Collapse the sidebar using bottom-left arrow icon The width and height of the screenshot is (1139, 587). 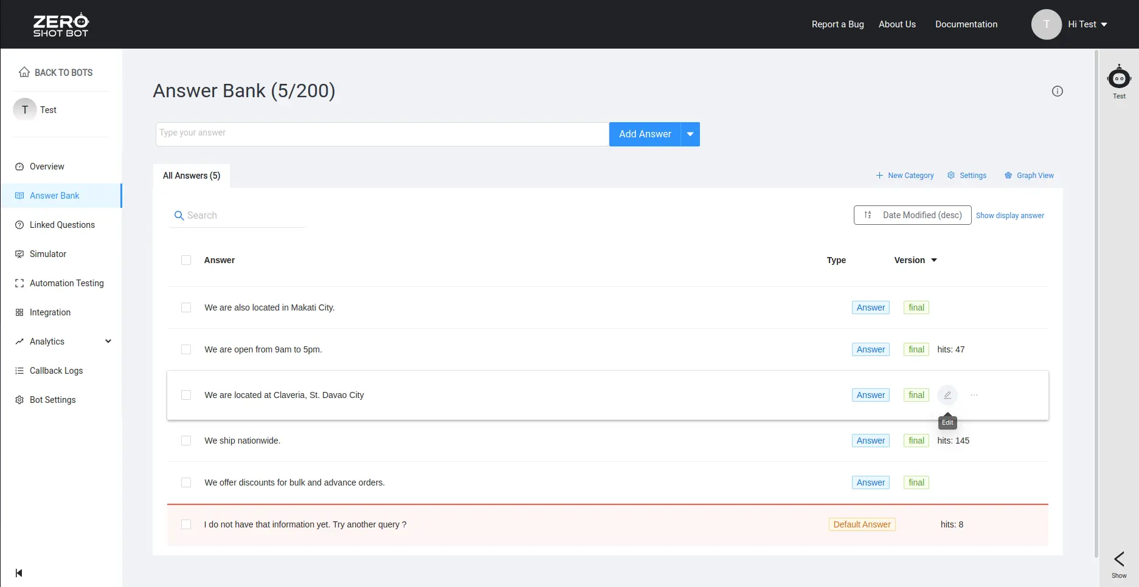click(19, 573)
